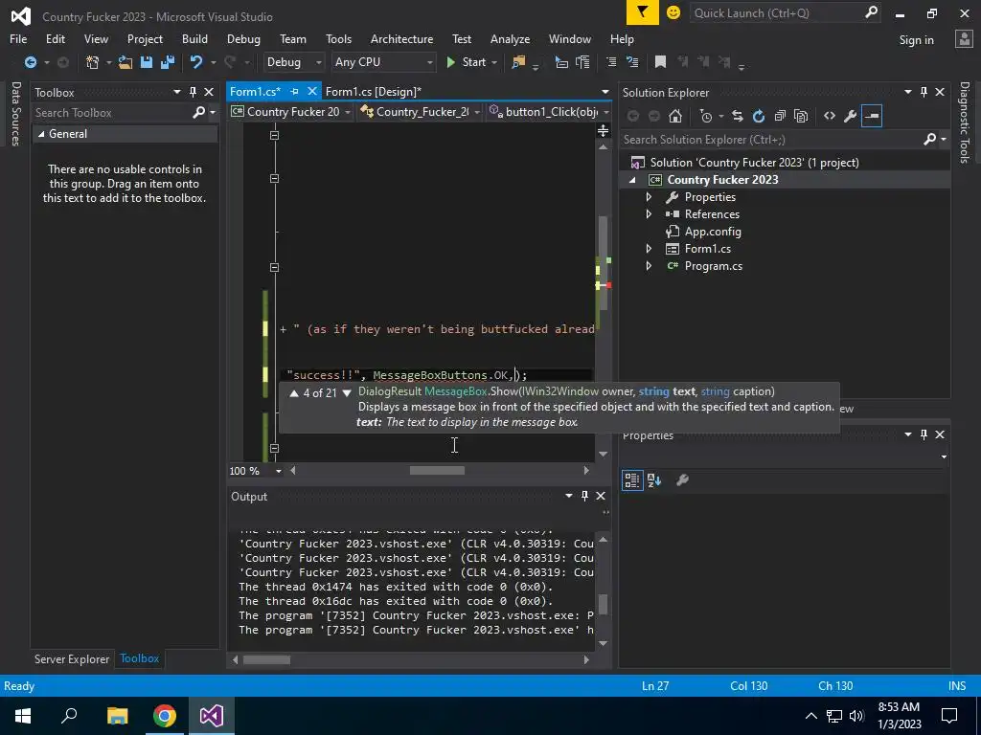981x735 pixels.
Task: Open the Architecture menu
Action: tap(401, 38)
